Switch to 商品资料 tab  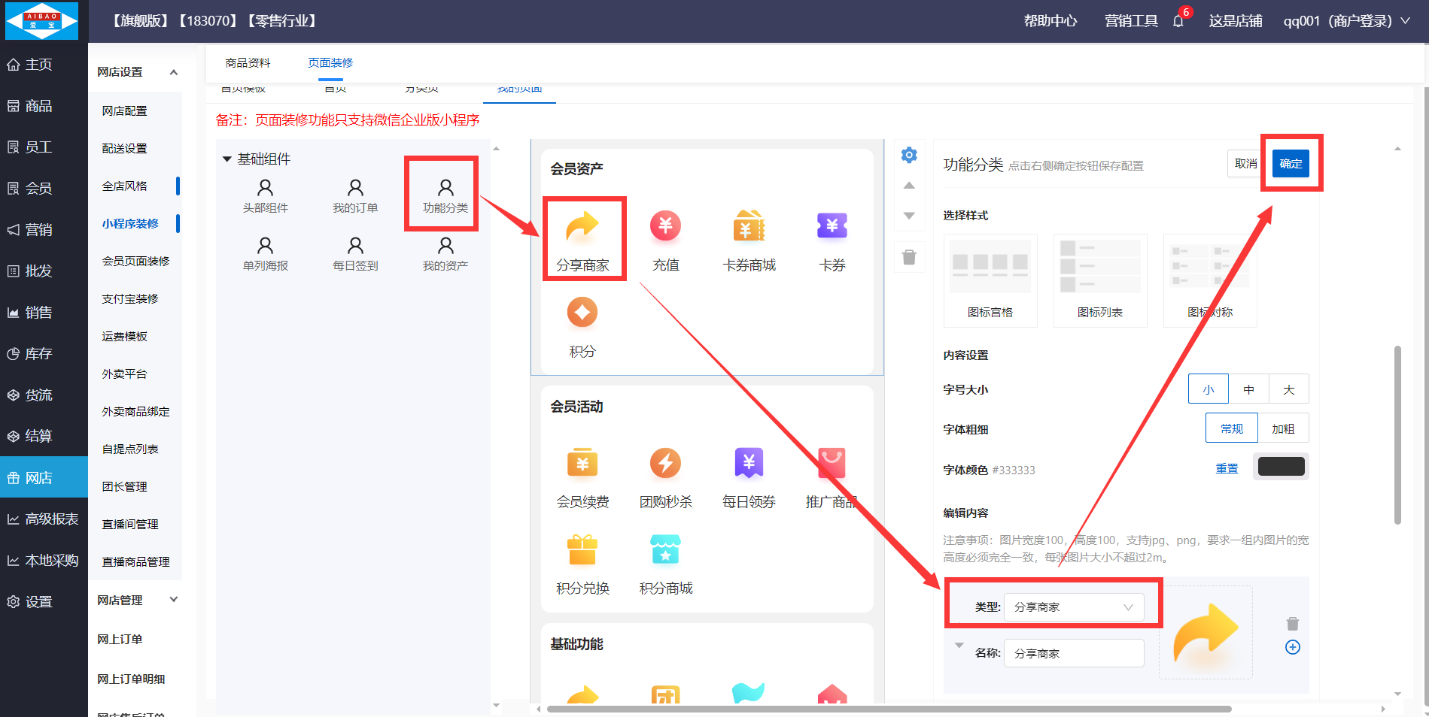(x=248, y=63)
